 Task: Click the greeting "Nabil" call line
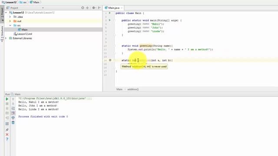point(146,24)
